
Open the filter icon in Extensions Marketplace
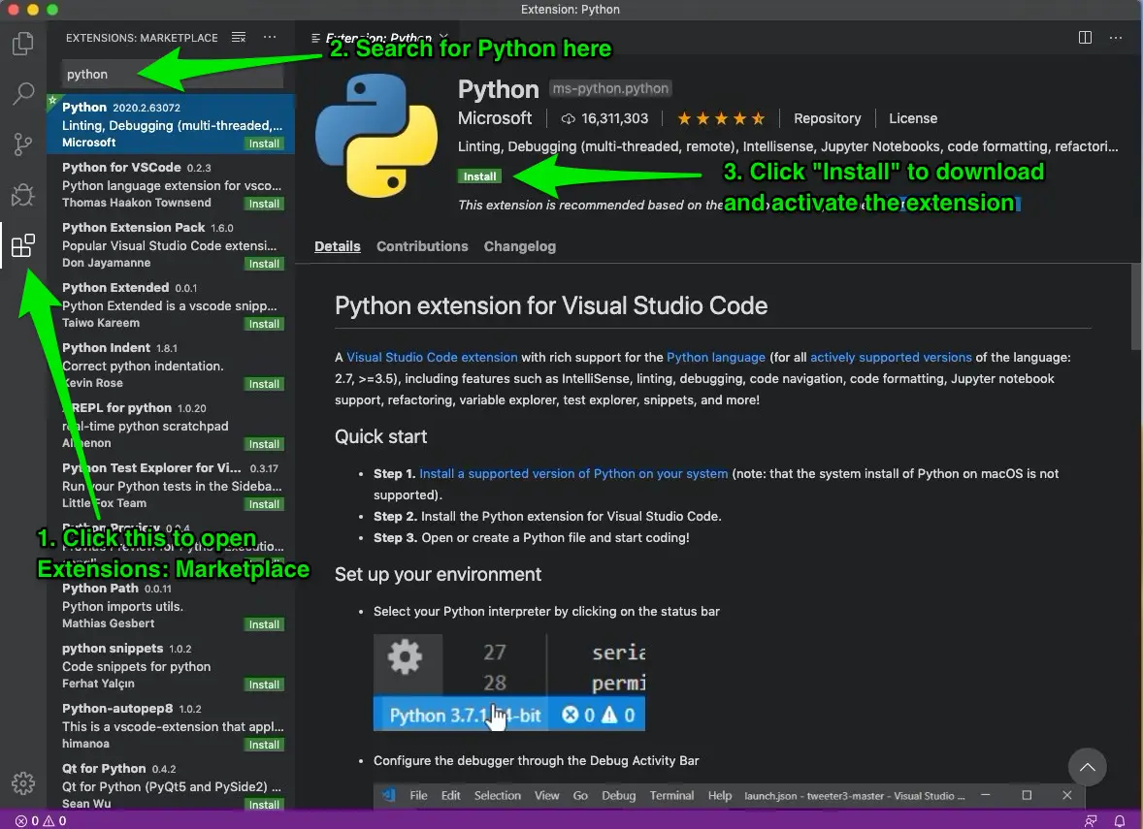[x=238, y=37]
